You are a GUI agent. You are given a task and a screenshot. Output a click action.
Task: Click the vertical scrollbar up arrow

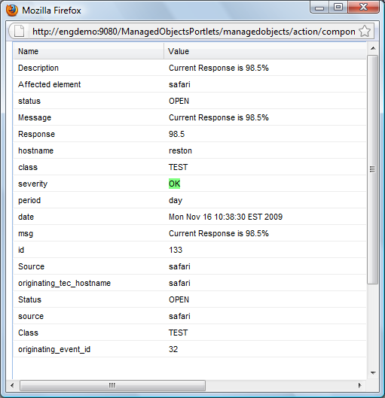click(373, 48)
